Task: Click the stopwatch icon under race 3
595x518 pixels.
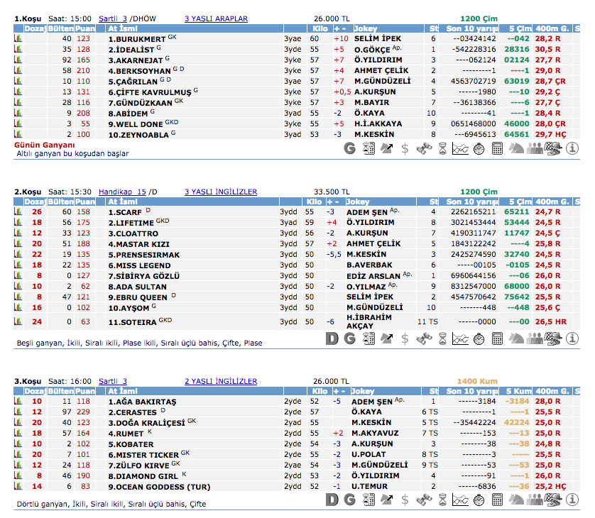Action: click(x=479, y=500)
